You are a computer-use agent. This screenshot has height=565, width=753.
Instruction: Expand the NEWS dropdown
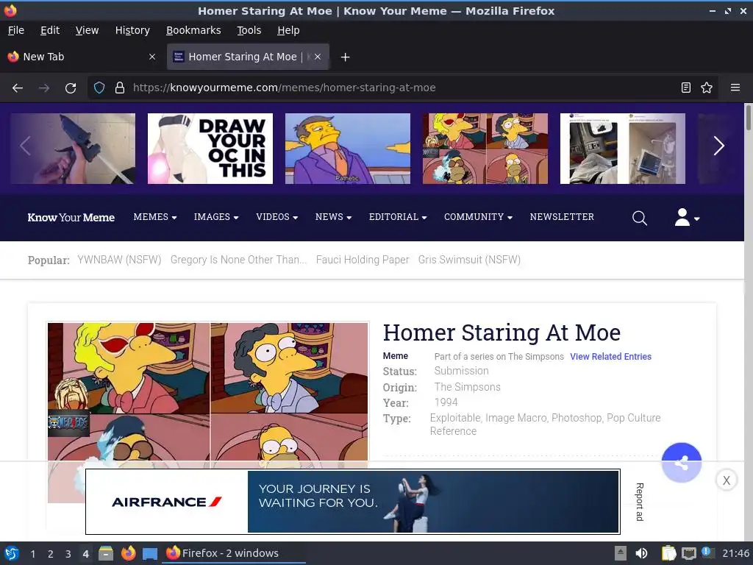333,217
